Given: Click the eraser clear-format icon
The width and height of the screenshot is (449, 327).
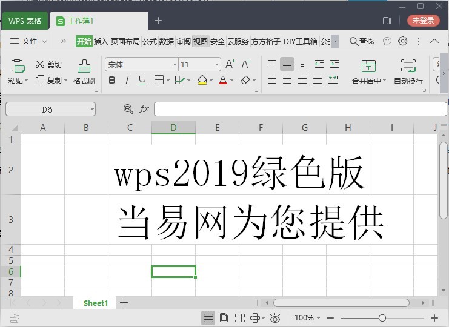Looking at the screenshot, I should (245, 80).
